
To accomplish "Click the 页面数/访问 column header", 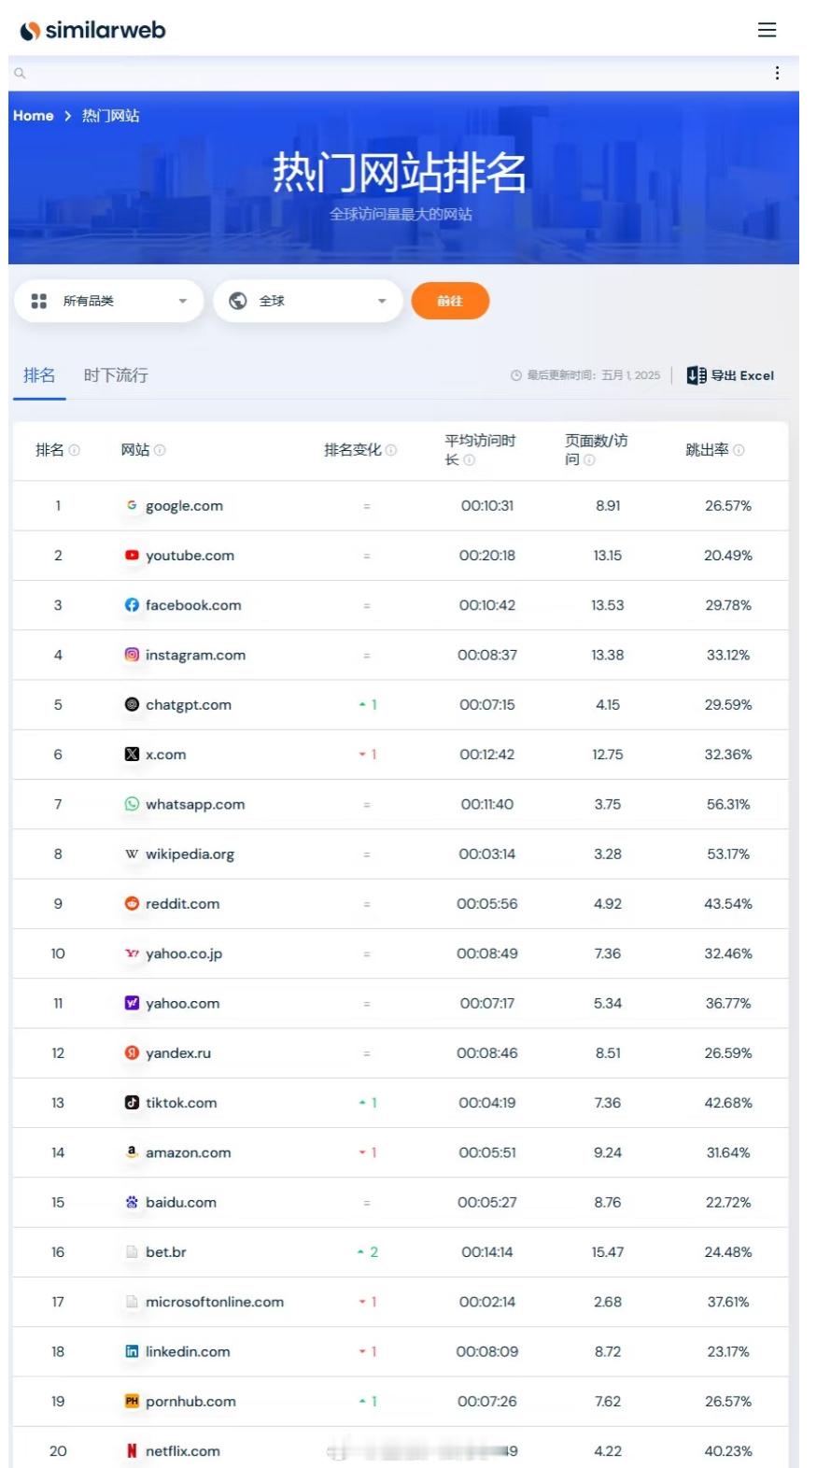I will [x=596, y=450].
